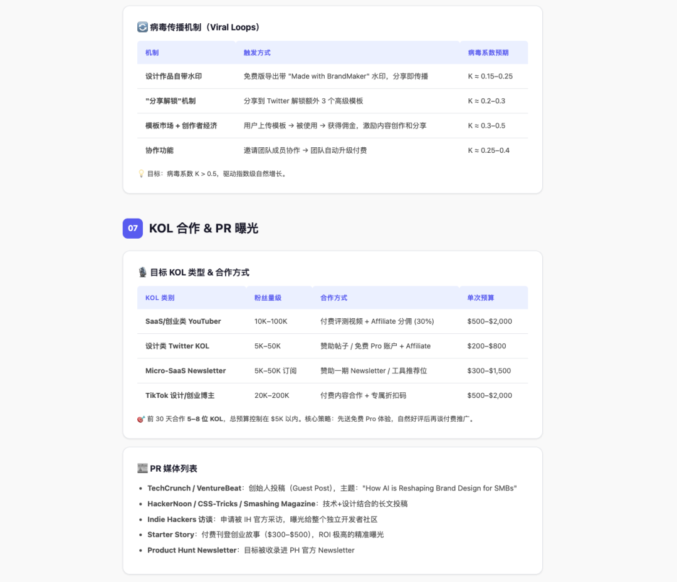Image resolution: width=677 pixels, height=582 pixels.
Task: Click the lightbulb icon before 目标：病毒系数
Action: 141,174
